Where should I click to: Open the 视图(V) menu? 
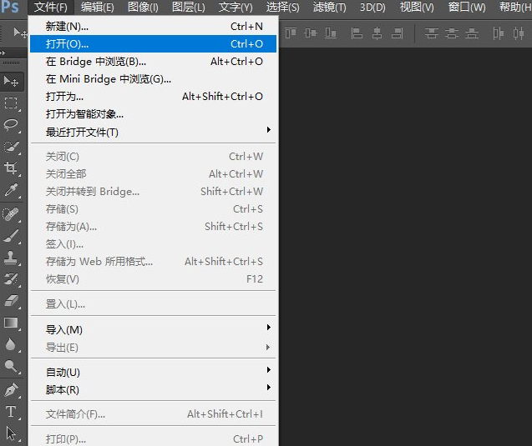[x=417, y=8]
